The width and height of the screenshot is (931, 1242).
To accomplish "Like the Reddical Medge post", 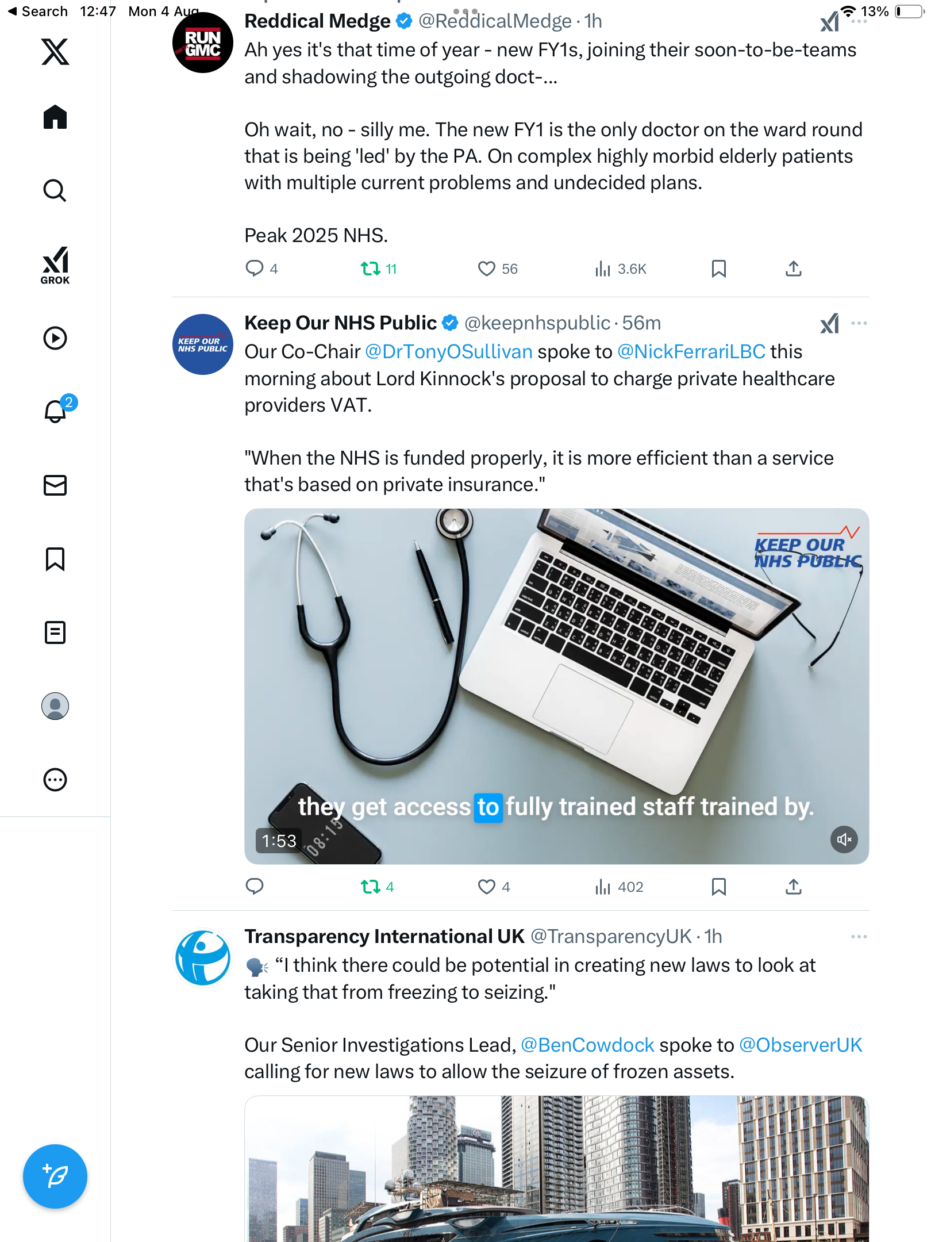I will coord(487,269).
